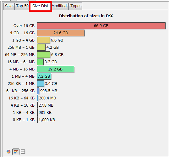The width and height of the screenshot is (169, 157).
Task: Select the 256 KB – 1 MB bar
Action: tap(41, 84)
